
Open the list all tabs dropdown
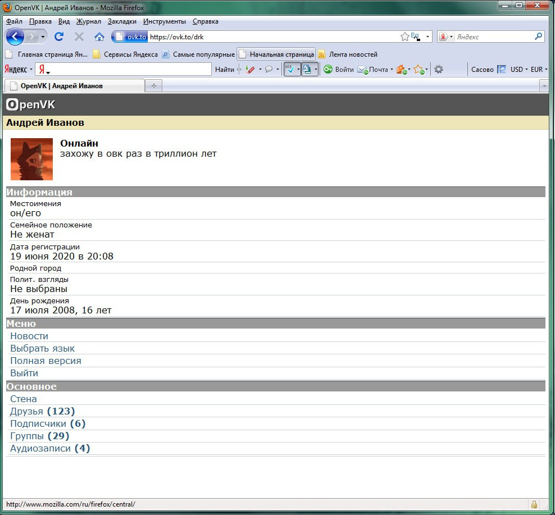click(x=544, y=86)
